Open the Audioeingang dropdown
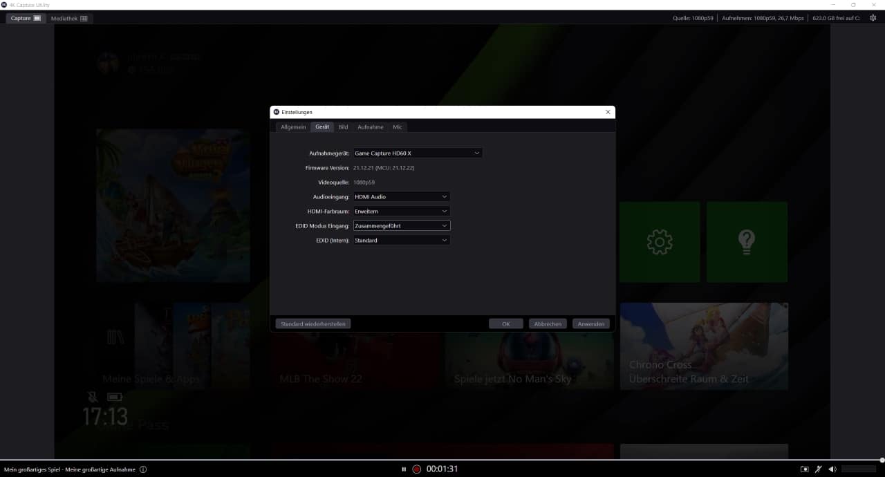The width and height of the screenshot is (885, 477). [401, 197]
